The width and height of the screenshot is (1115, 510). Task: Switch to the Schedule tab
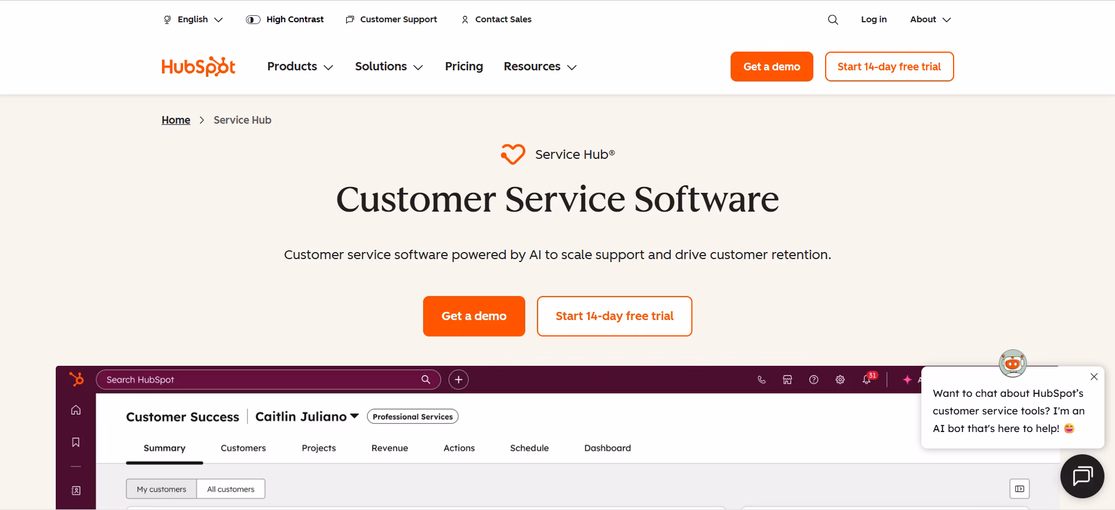529,448
